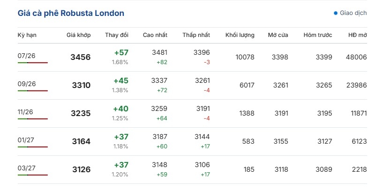Open the Giá cà phê Robusta London heading
Viewport: 384px width, 190px height.
click(x=71, y=13)
